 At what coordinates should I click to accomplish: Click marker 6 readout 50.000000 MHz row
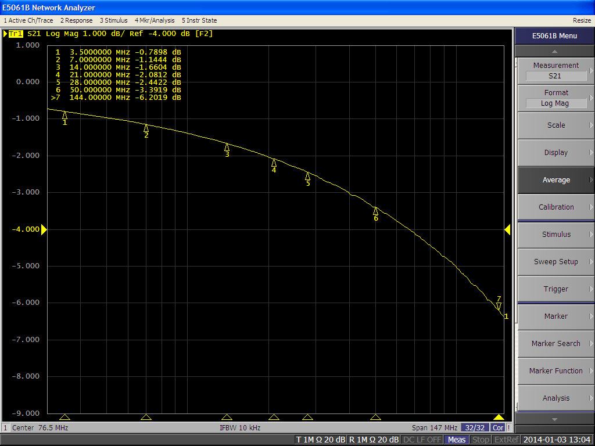click(x=118, y=90)
